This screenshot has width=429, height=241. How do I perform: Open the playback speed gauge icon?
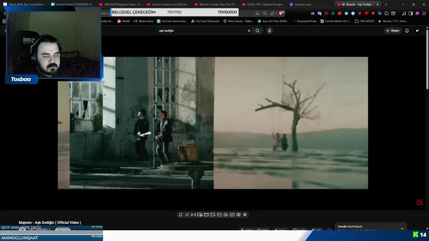[226, 215]
